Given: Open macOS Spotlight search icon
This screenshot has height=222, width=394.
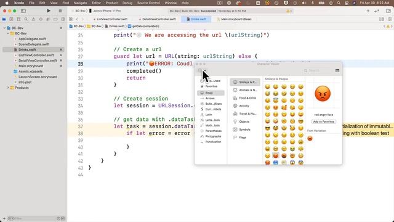Looking at the screenshot, I should click(339, 3).
